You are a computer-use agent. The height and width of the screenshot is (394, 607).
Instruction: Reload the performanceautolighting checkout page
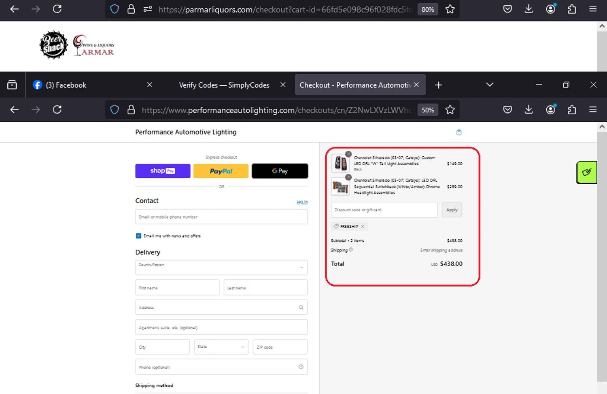(x=57, y=110)
